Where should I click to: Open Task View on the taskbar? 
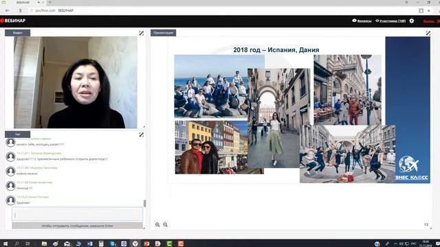point(27,244)
